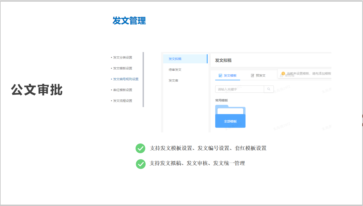
Task: Click the 发文管理 slide title
Action: tap(129, 20)
